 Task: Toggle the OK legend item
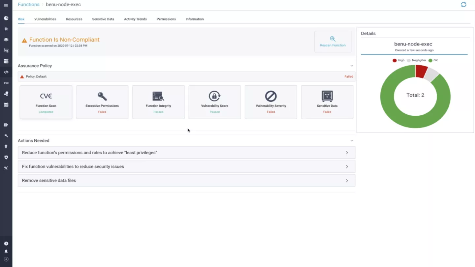tap(433, 60)
